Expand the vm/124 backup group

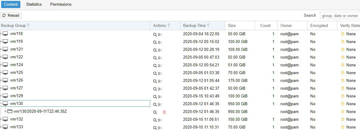point(1,65)
